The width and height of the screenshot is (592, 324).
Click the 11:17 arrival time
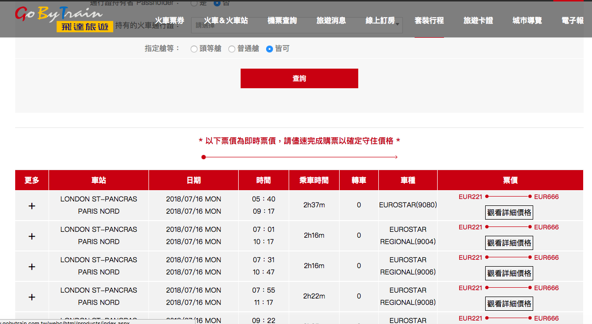[264, 302]
